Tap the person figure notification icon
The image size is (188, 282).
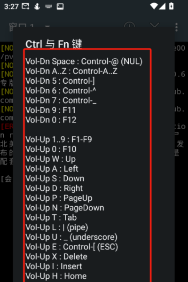(37, 7)
